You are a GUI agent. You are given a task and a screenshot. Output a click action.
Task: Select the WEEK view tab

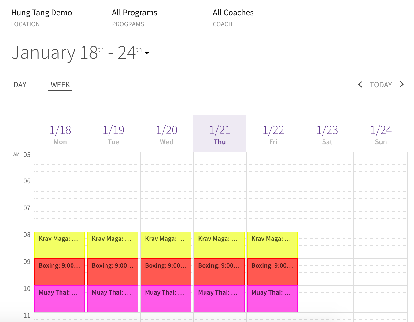(x=60, y=85)
